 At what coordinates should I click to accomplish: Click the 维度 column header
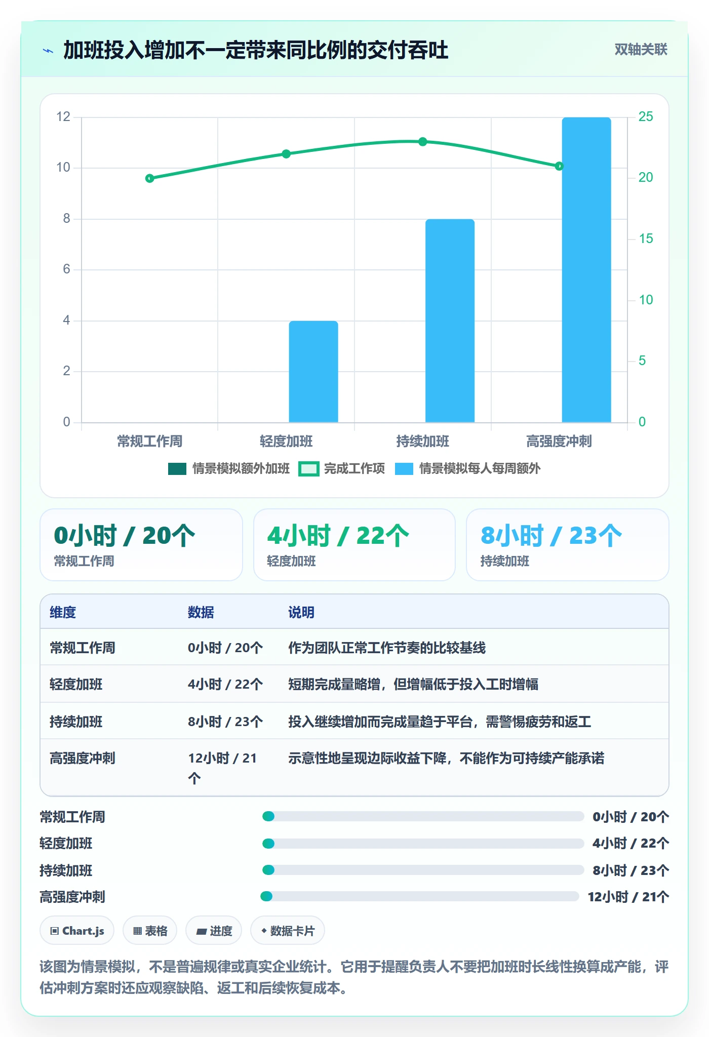[63, 612]
